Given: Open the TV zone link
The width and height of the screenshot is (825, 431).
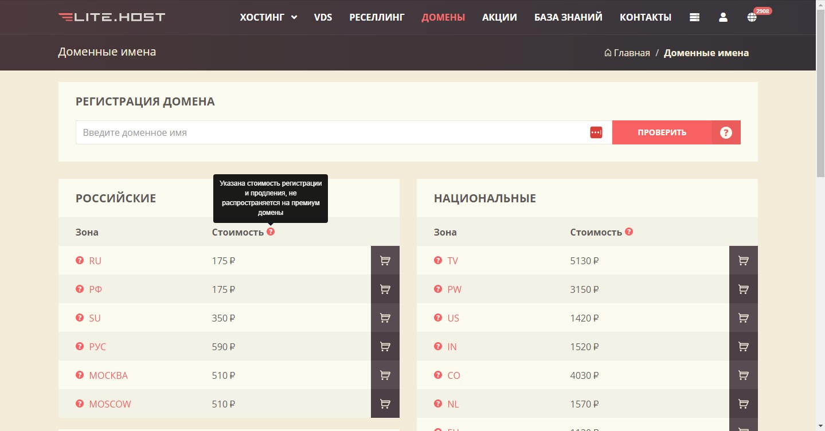Looking at the screenshot, I should 453,260.
